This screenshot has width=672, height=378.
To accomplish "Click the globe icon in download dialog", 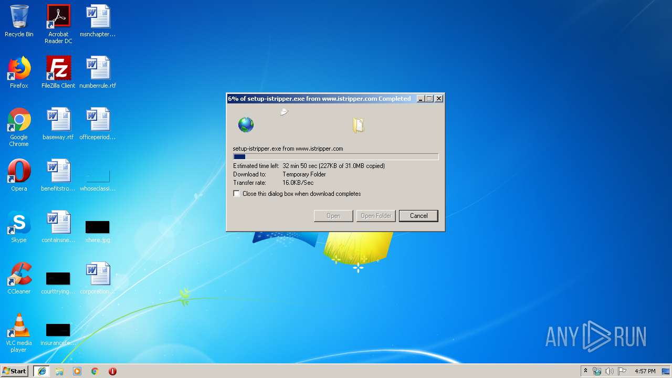I will [246, 125].
